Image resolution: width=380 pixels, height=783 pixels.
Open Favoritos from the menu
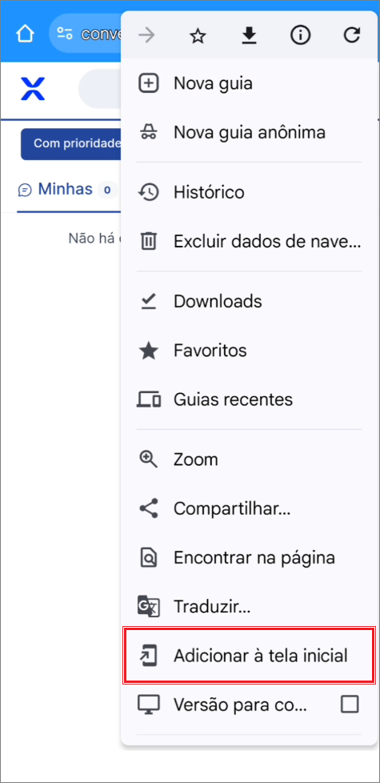tap(250, 351)
